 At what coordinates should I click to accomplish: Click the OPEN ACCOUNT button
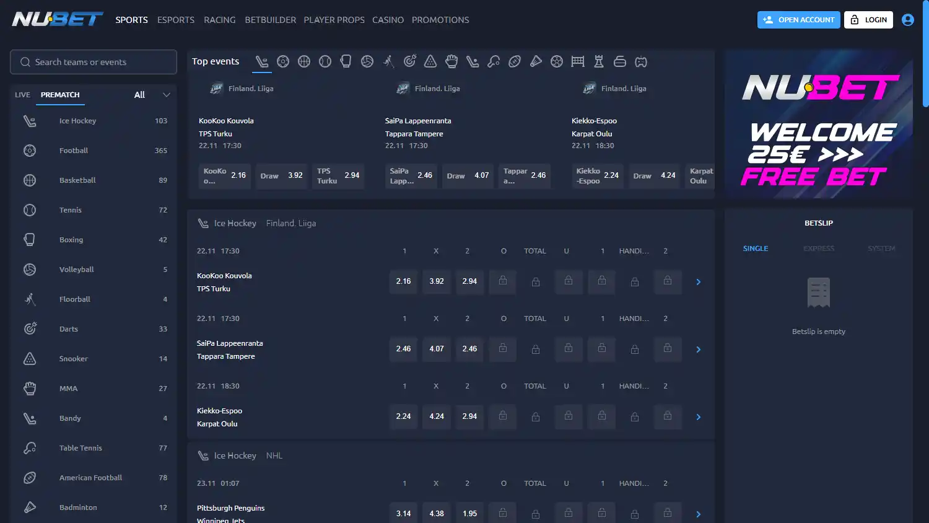[799, 20]
